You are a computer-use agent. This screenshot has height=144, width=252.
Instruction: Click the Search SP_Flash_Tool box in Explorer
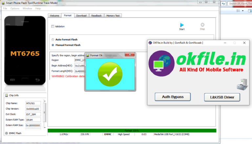[x=240, y=4]
